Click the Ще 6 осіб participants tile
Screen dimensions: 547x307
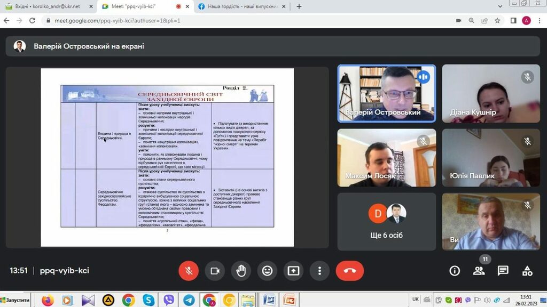(x=386, y=221)
